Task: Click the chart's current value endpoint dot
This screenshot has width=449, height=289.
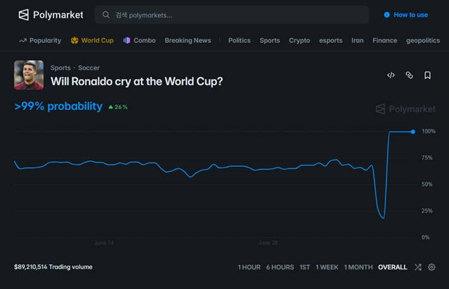Action: 412,132
